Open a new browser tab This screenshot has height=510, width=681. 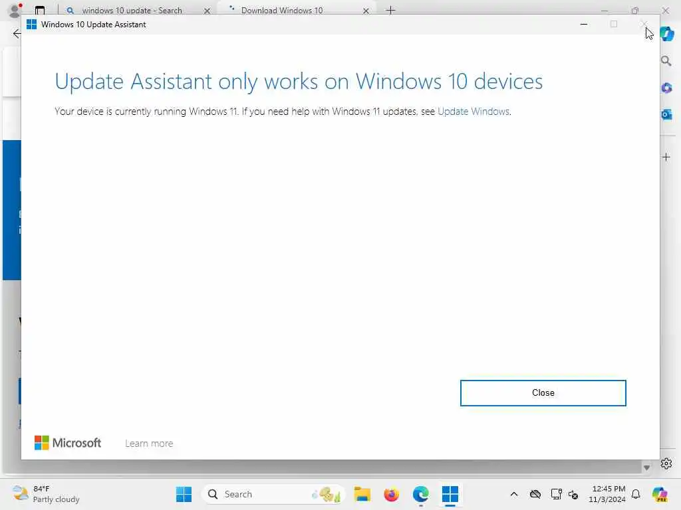pos(390,11)
